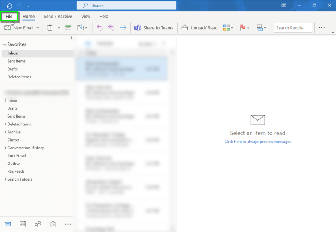Toggle Unread/ Read status
Screen dimensions: 336x232
(x=199, y=28)
